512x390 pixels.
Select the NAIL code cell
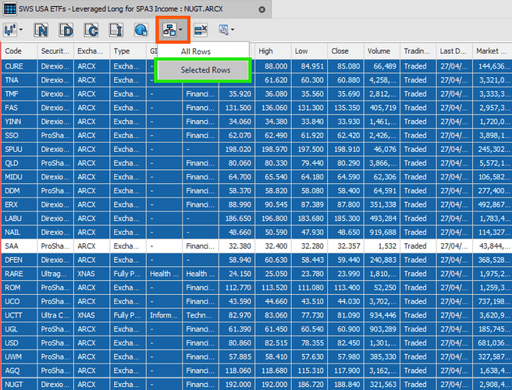click(20, 232)
